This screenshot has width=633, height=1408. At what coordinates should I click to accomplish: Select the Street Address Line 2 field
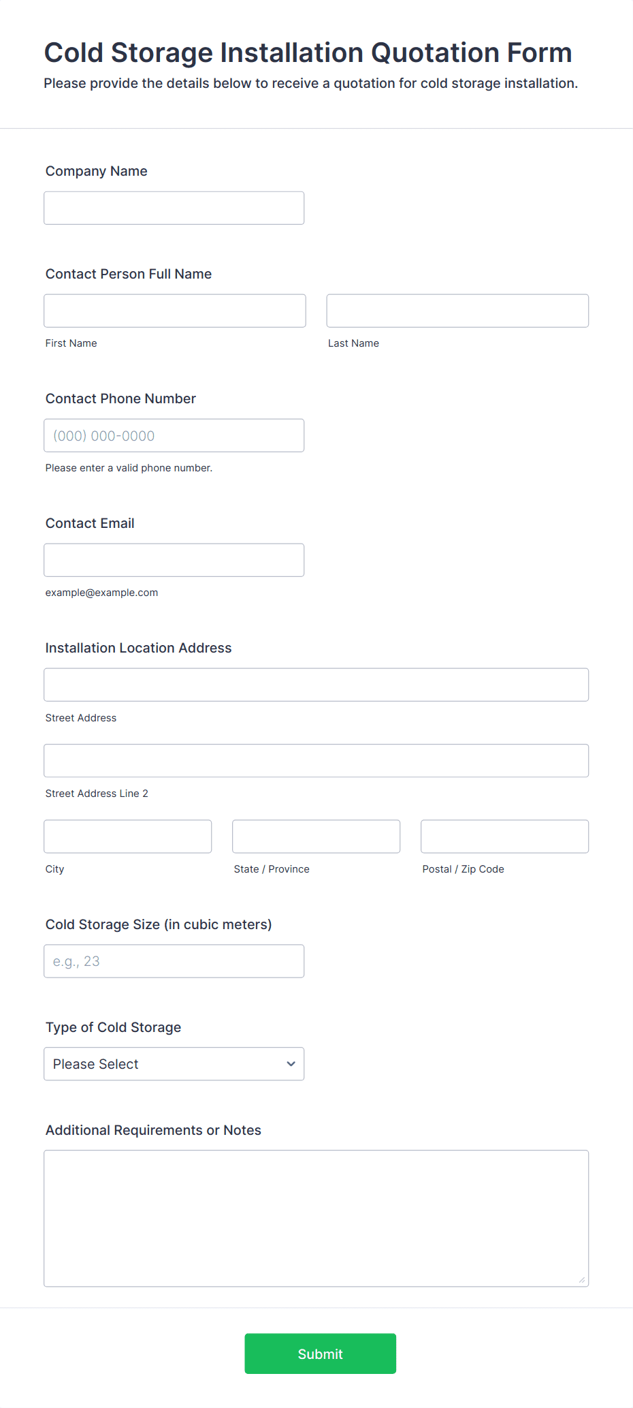(x=316, y=760)
